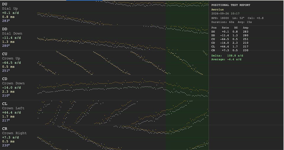Select the "217°" amplitude reading
This screenshot has height=150, width=284.
coord(6,120)
